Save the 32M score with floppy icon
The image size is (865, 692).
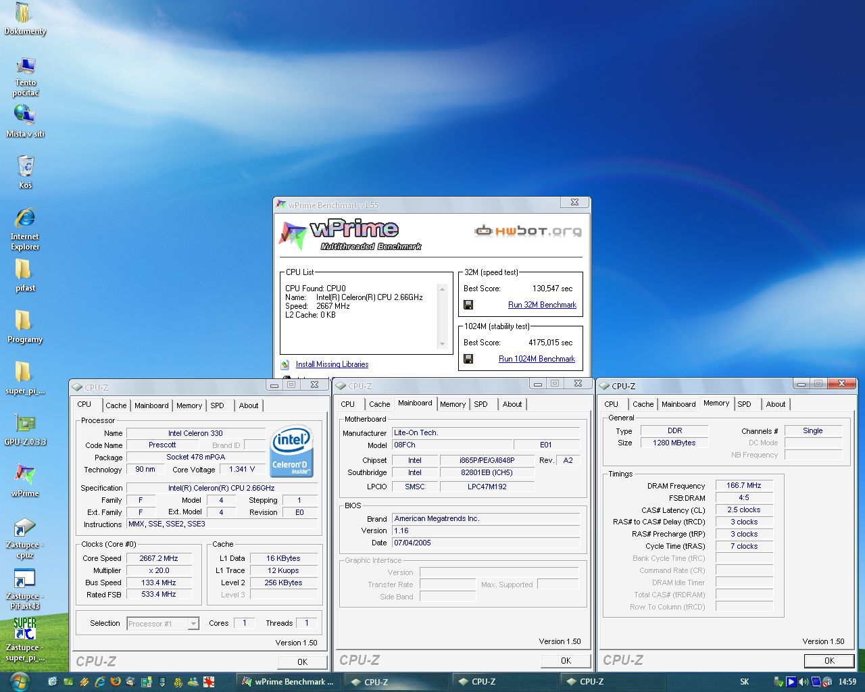point(468,305)
